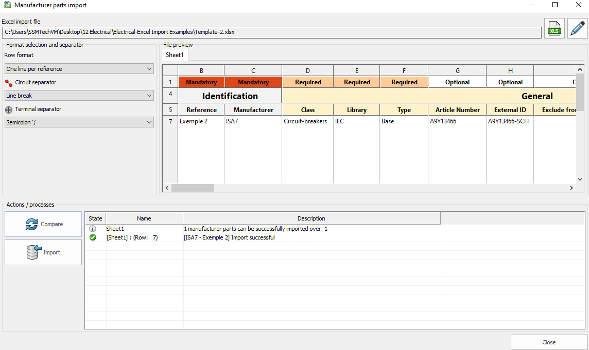
Task: Click the Compare refresh arrows button
Action: tap(43, 224)
